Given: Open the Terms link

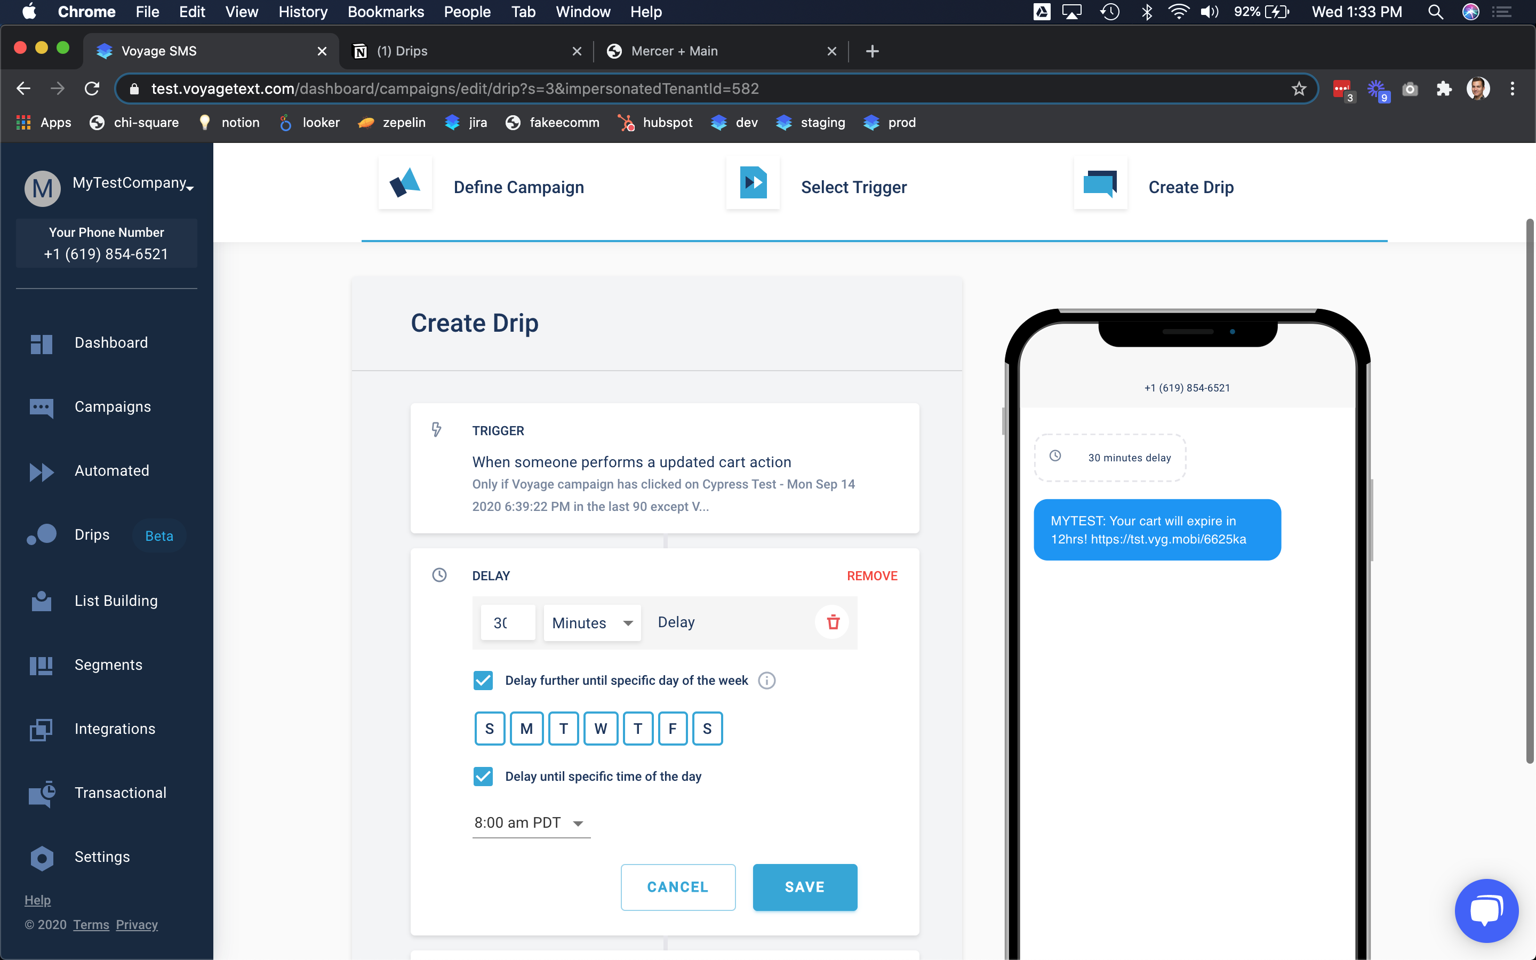Looking at the screenshot, I should 91,925.
